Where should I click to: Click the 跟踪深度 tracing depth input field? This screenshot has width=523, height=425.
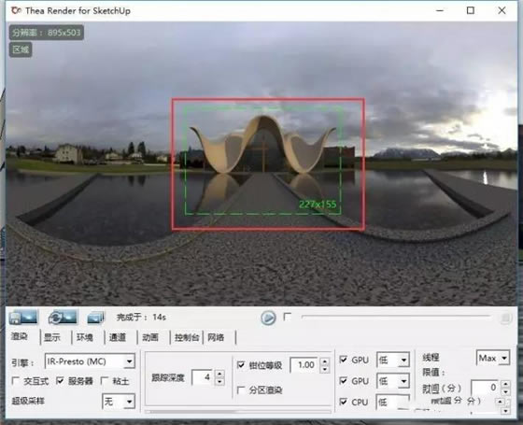pyautogui.click(x=202, y=377)
